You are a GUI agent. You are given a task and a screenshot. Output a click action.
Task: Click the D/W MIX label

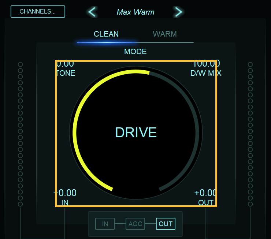pos(206,73)
